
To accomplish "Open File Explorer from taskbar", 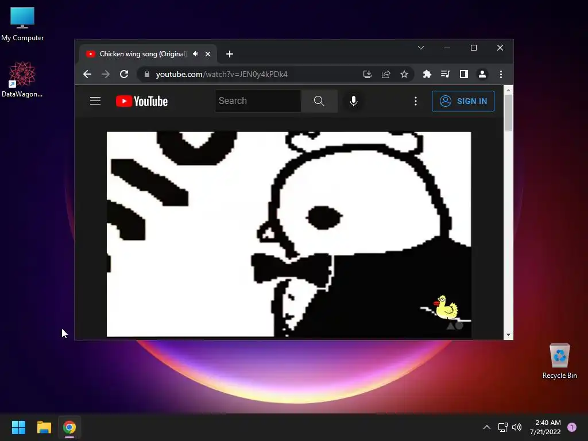I will coord(44,427).
